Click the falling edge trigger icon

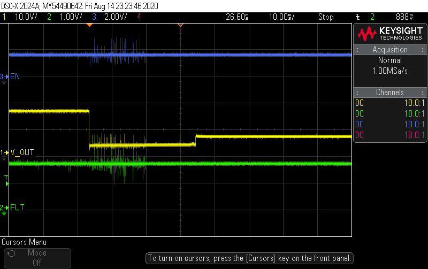[357, 17]
